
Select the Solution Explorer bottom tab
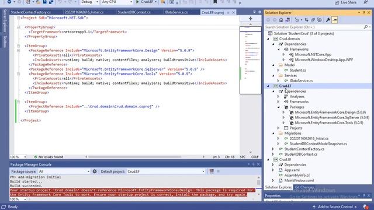[278, 187]
